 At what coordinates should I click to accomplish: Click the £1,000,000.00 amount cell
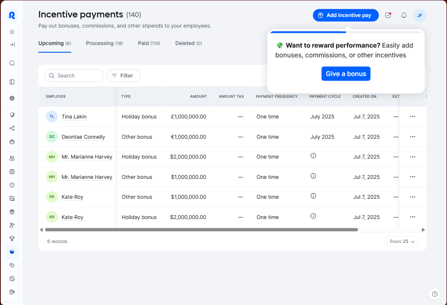click(x=189, y=116)
